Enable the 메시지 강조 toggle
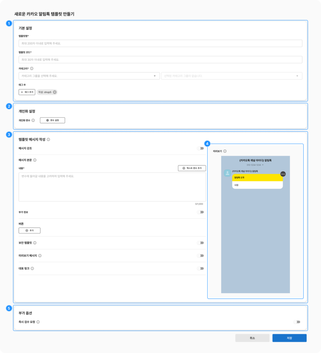321x353 pixels. pyautogui.click(x=200, y=148)
